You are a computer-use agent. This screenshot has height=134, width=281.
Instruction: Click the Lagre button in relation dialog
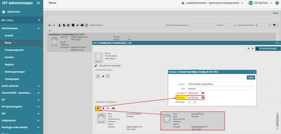pos(250,77)
